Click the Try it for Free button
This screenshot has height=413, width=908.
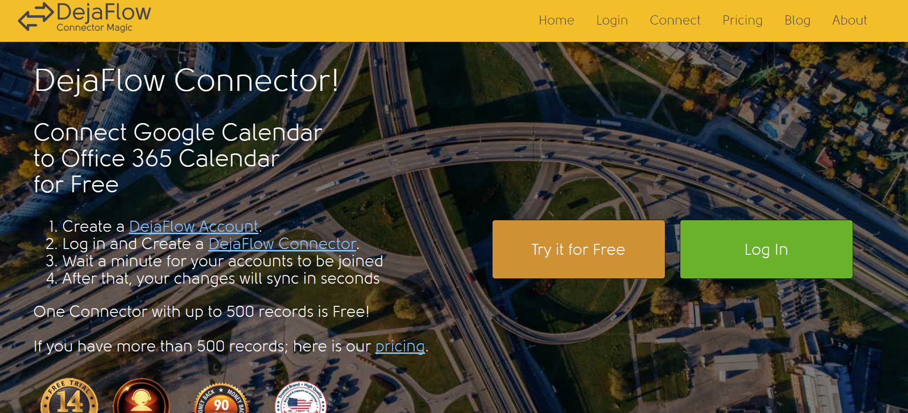[x=579, y=250]
